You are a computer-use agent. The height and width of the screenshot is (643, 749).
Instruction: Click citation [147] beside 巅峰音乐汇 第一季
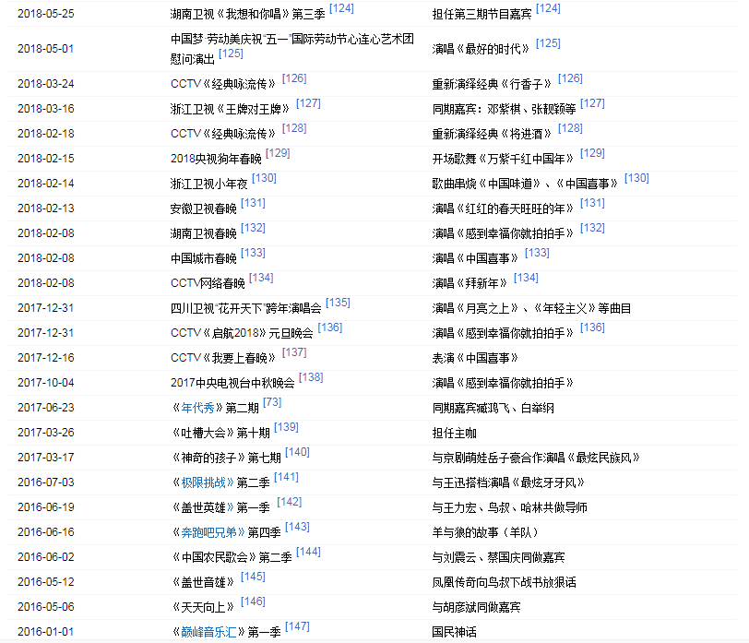(297, 626)
